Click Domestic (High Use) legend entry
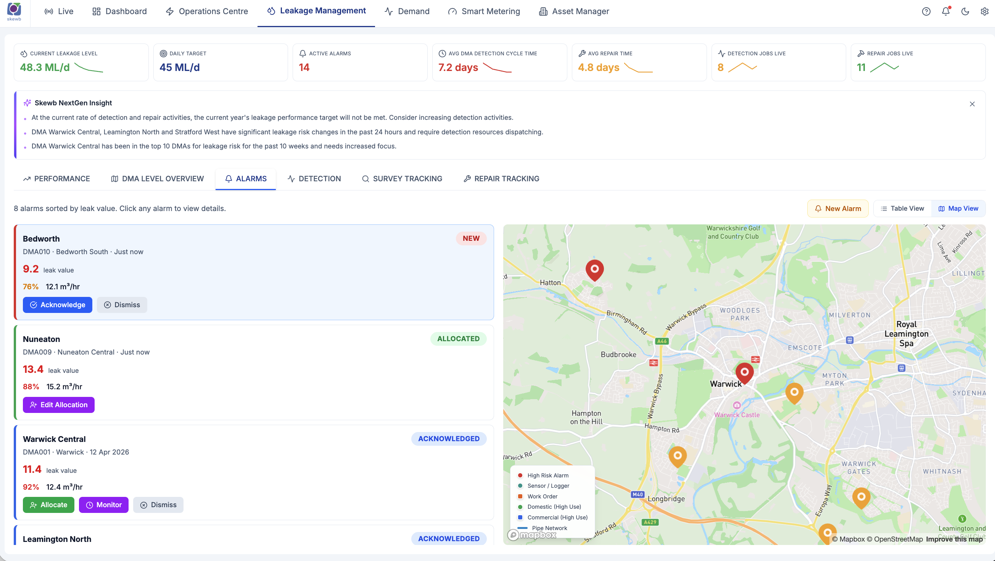This screenshot has width=995, height=561. pos(549,507)
